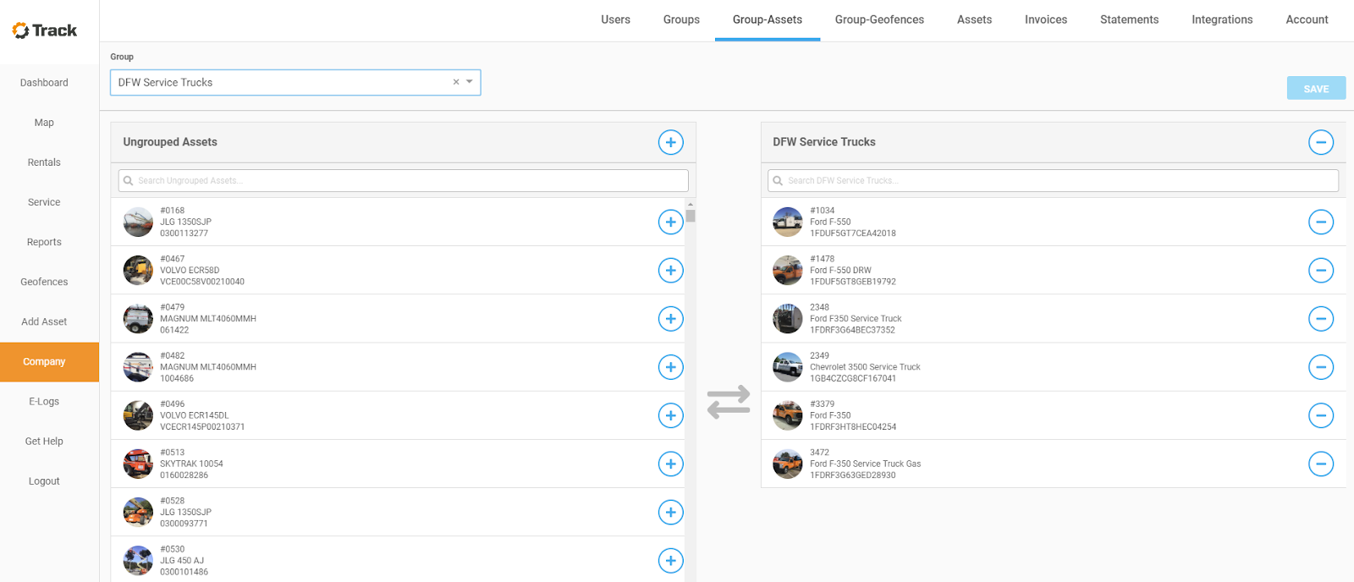The height and width of the screenshot is (582, 1354).
Task: Click the swap arrows icon between panels
Action: click(x=729, y=402)
